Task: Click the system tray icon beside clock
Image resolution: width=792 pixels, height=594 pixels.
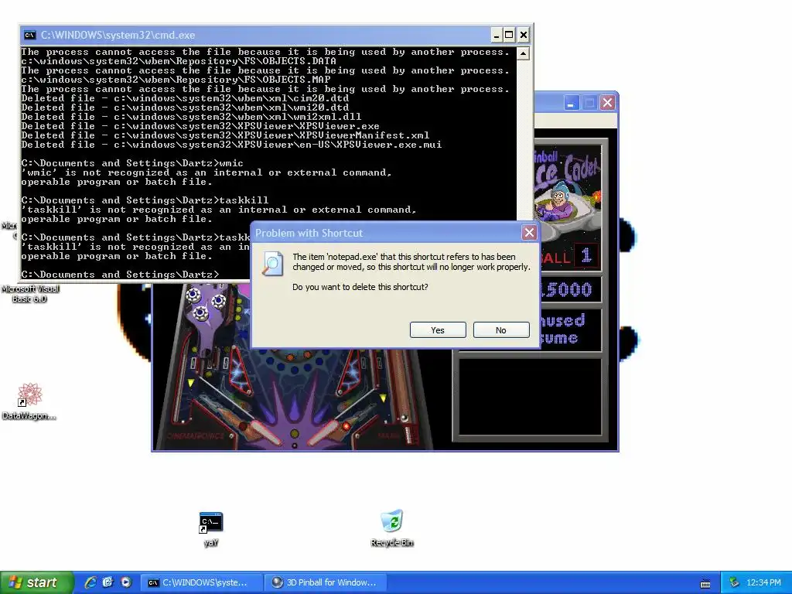Action: coord(735,582)
